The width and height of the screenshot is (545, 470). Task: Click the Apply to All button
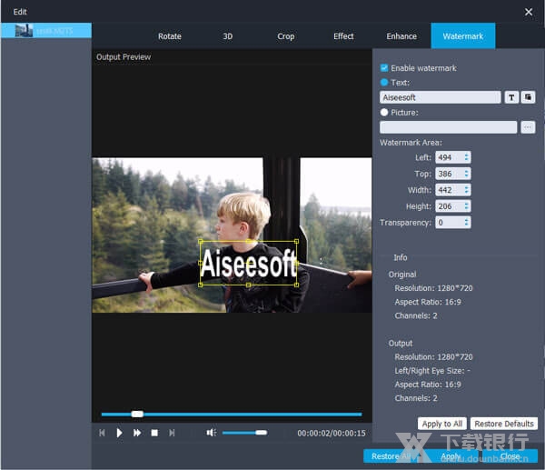coord(442,424)
